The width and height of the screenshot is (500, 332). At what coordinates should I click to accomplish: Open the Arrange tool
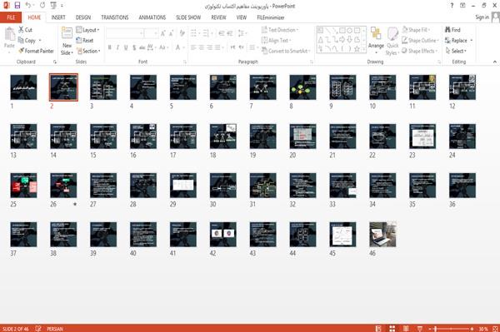pos(376,39)
